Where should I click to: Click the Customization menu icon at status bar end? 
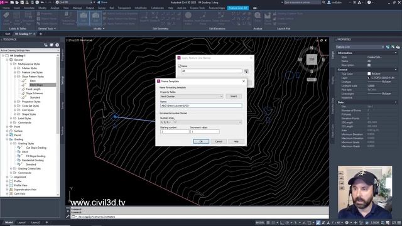click(x=399, y=223)
